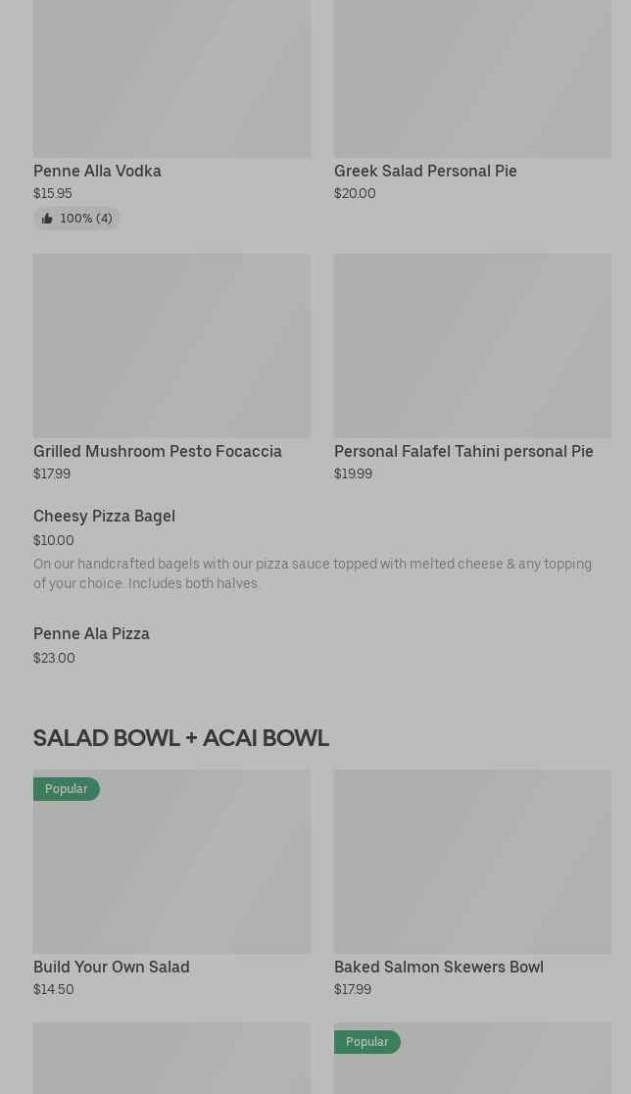Open the Penne Ala Pizza item
This screenshot has height=1094, width=631.
coord(91,633)
